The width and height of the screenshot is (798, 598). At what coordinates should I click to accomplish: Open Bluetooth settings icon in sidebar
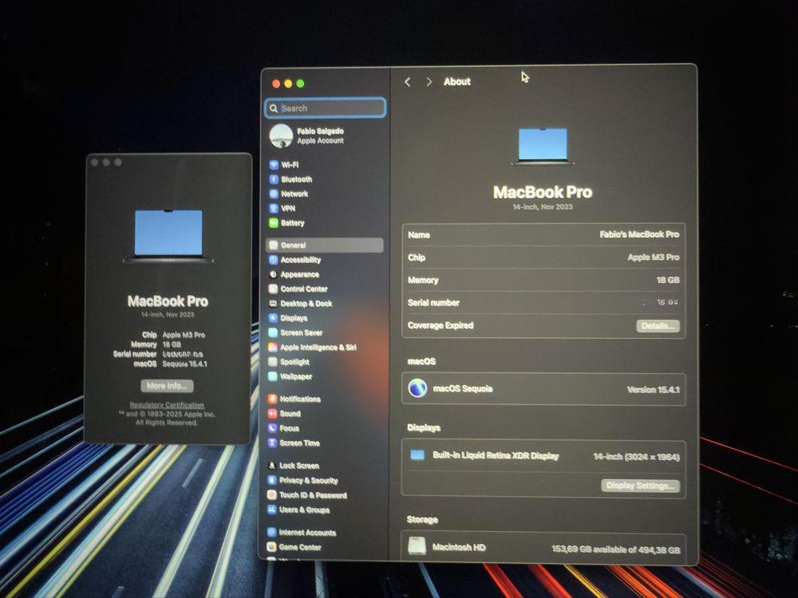(x=274, y=179)
